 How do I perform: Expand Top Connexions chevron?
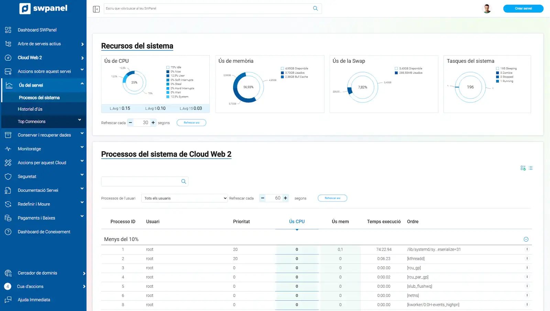pyautogui.click(x=79, y=120)
